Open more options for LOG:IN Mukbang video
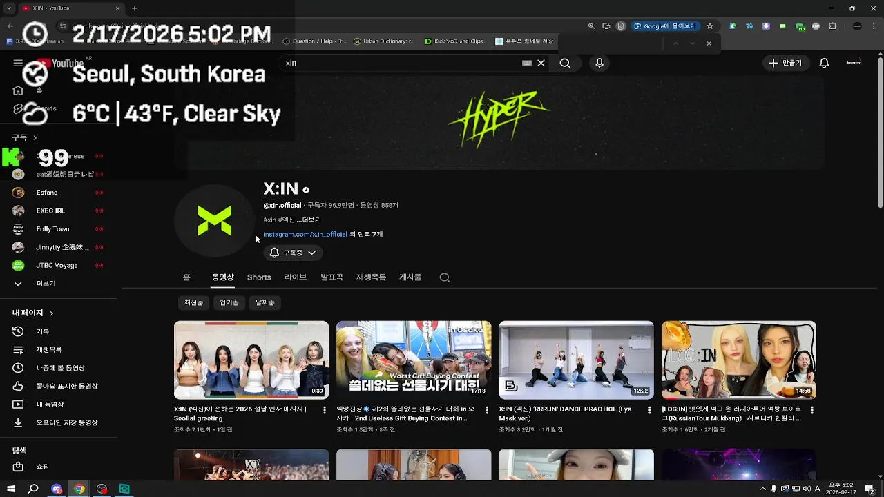The image size is (884, 497). 812,410
